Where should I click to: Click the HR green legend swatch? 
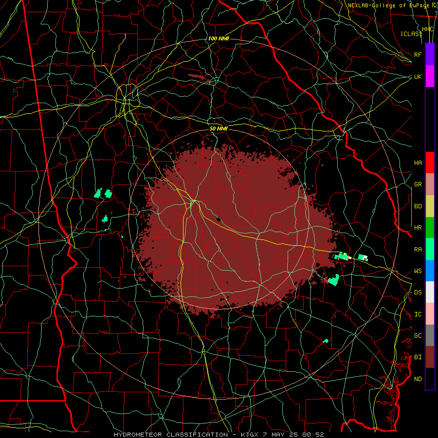pos(430,228)
